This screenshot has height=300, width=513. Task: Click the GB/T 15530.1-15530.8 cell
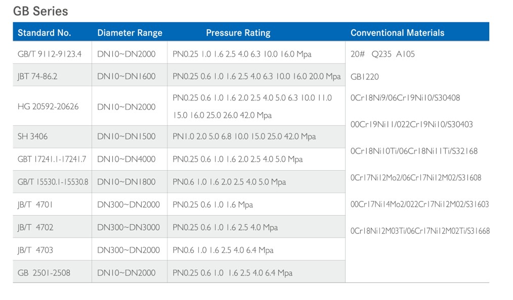click(53, 182)
